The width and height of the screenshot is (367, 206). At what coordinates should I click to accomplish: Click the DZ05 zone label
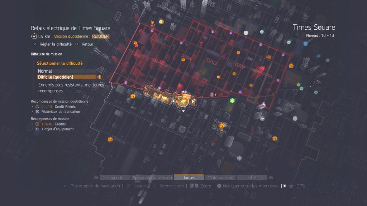(160, 62)
